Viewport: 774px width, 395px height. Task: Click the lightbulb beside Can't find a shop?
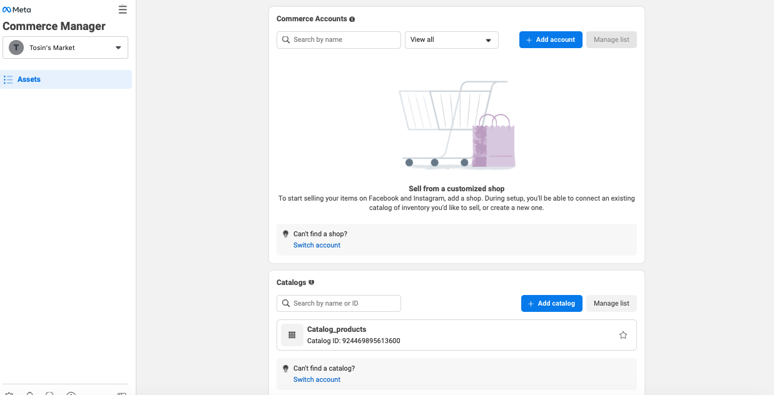pyautogui.click(x=286, y=234)
